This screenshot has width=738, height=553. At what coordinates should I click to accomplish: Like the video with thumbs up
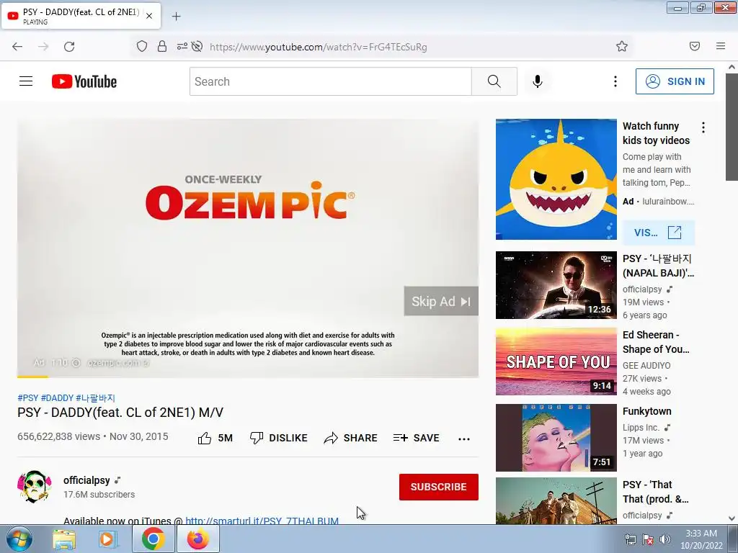pyautogui.click(x=215, y=439)
